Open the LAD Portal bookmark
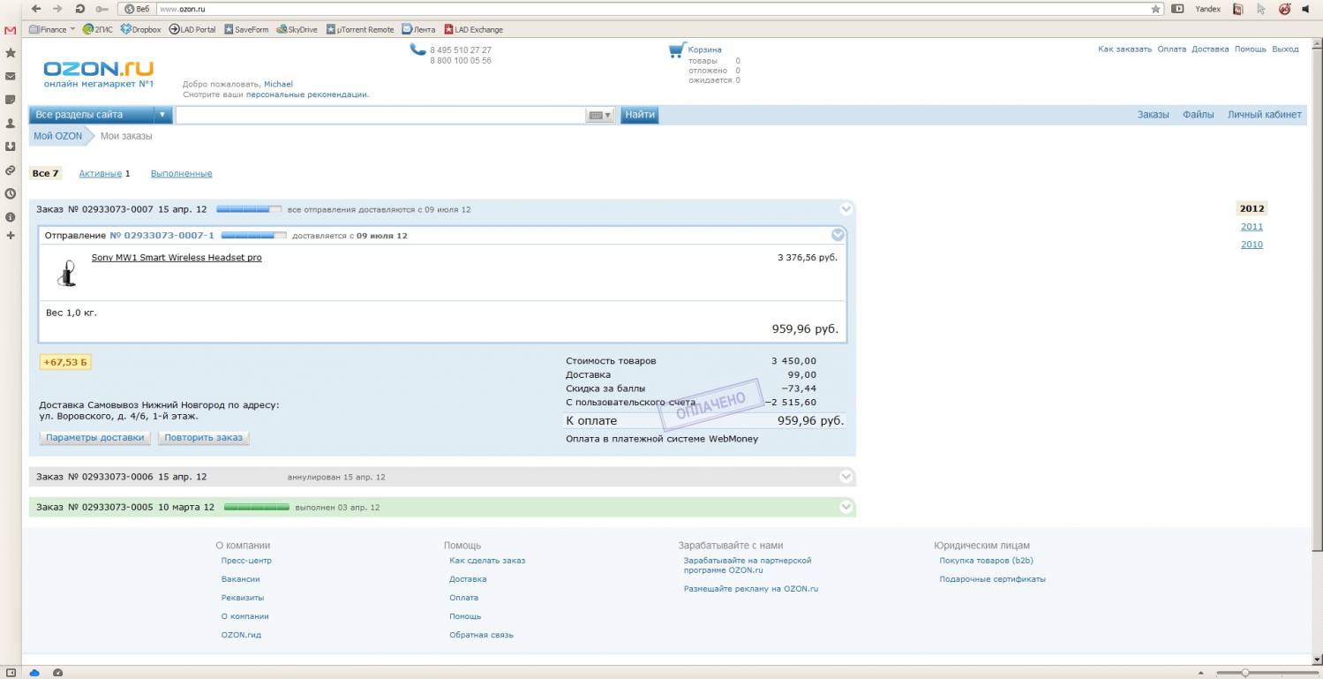Viewport: 1323px width, 679px height. pyautogui.click(x=192, y=29)
